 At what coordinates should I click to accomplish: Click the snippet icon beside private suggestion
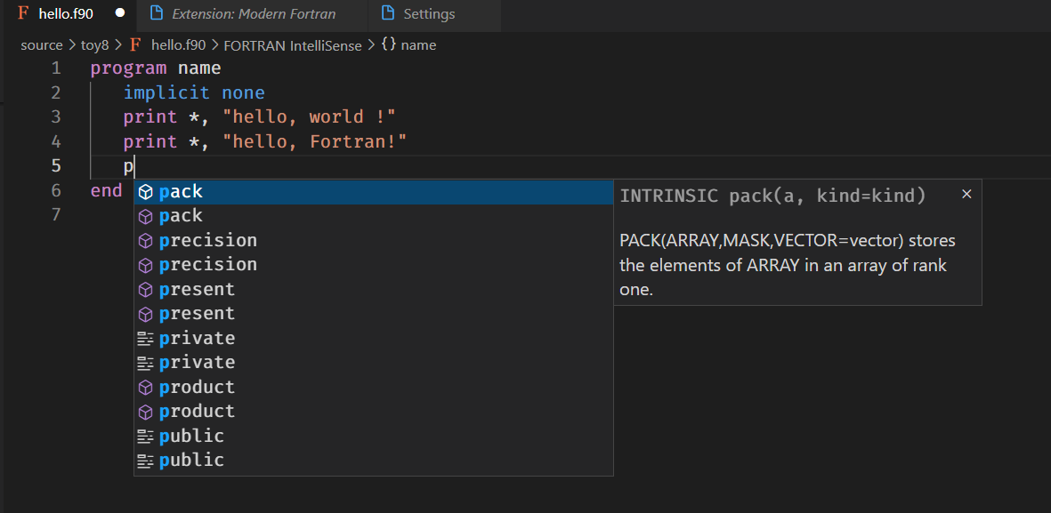click(145, 338)
